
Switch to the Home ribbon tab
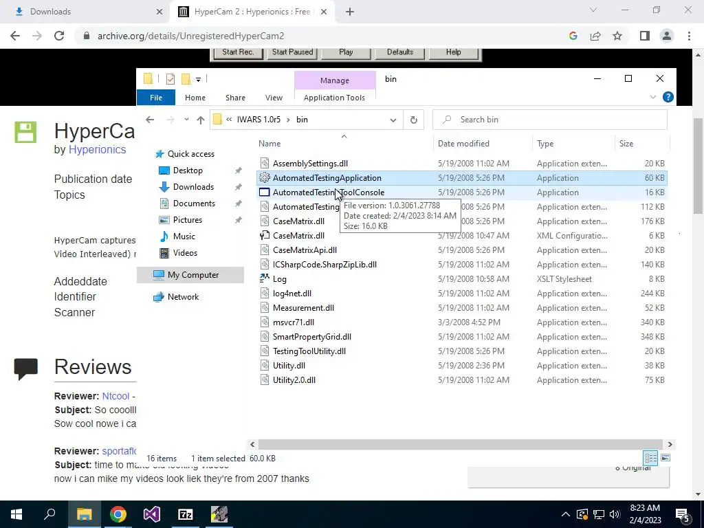[x=195, y=98]
